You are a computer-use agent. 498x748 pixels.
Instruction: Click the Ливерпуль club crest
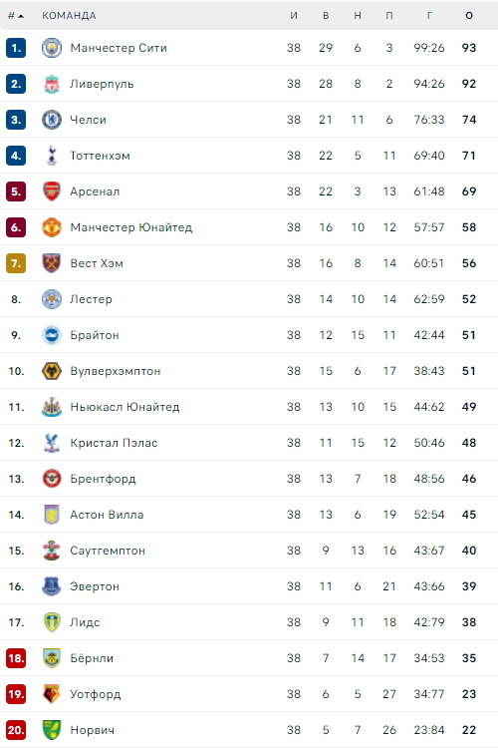point(52,84)
